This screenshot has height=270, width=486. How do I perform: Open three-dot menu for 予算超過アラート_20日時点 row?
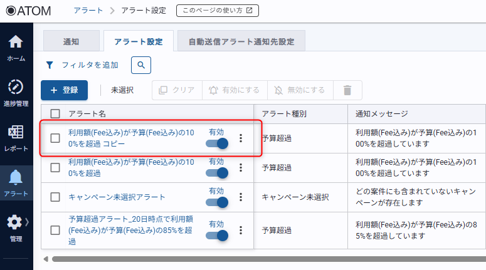coord(241,230)
